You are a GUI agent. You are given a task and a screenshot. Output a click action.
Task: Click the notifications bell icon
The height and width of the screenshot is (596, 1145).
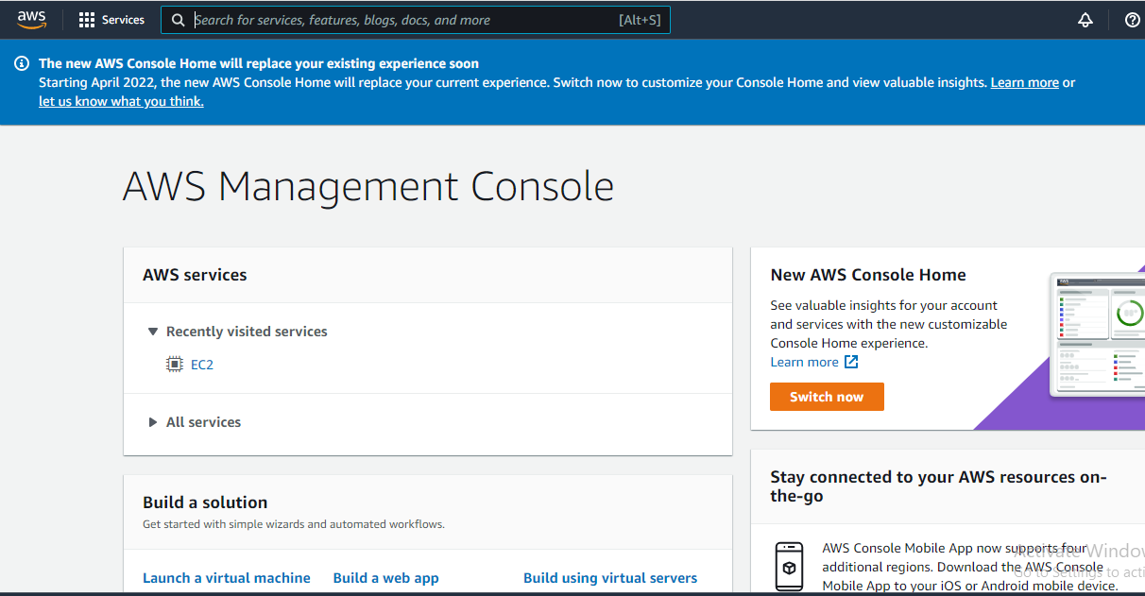click(x=1085, y=19)
